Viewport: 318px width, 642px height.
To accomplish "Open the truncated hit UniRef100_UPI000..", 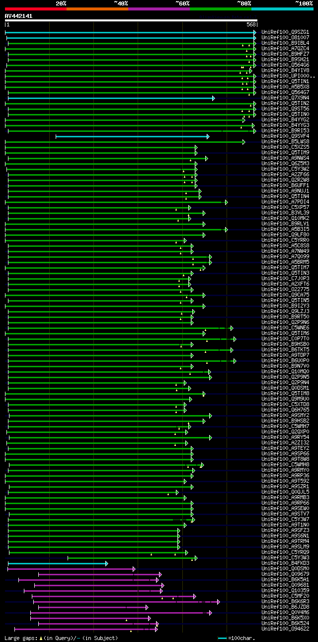I will coord(288,76).
